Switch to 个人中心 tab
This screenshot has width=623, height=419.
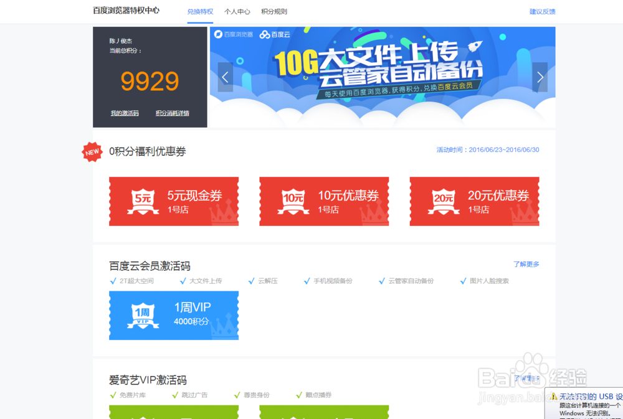[x=237, y=11]
